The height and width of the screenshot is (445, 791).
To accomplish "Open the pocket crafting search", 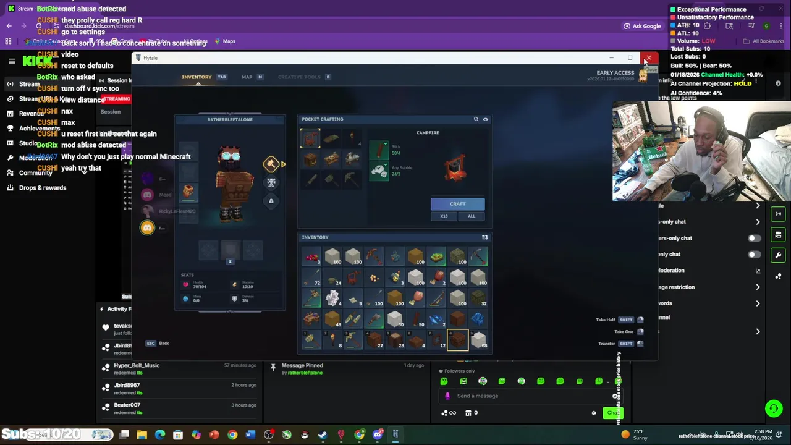I will tap(476, 119).
